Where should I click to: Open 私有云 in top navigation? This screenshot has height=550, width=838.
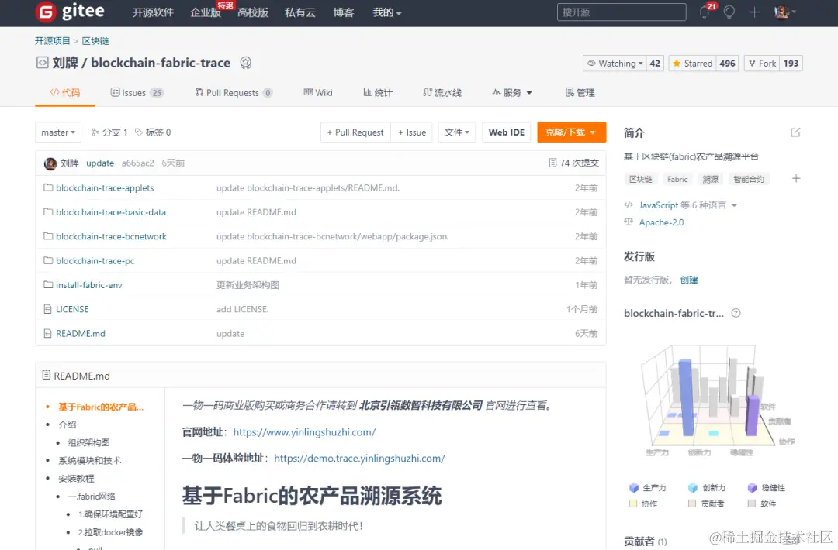click(x=300, y=12)
